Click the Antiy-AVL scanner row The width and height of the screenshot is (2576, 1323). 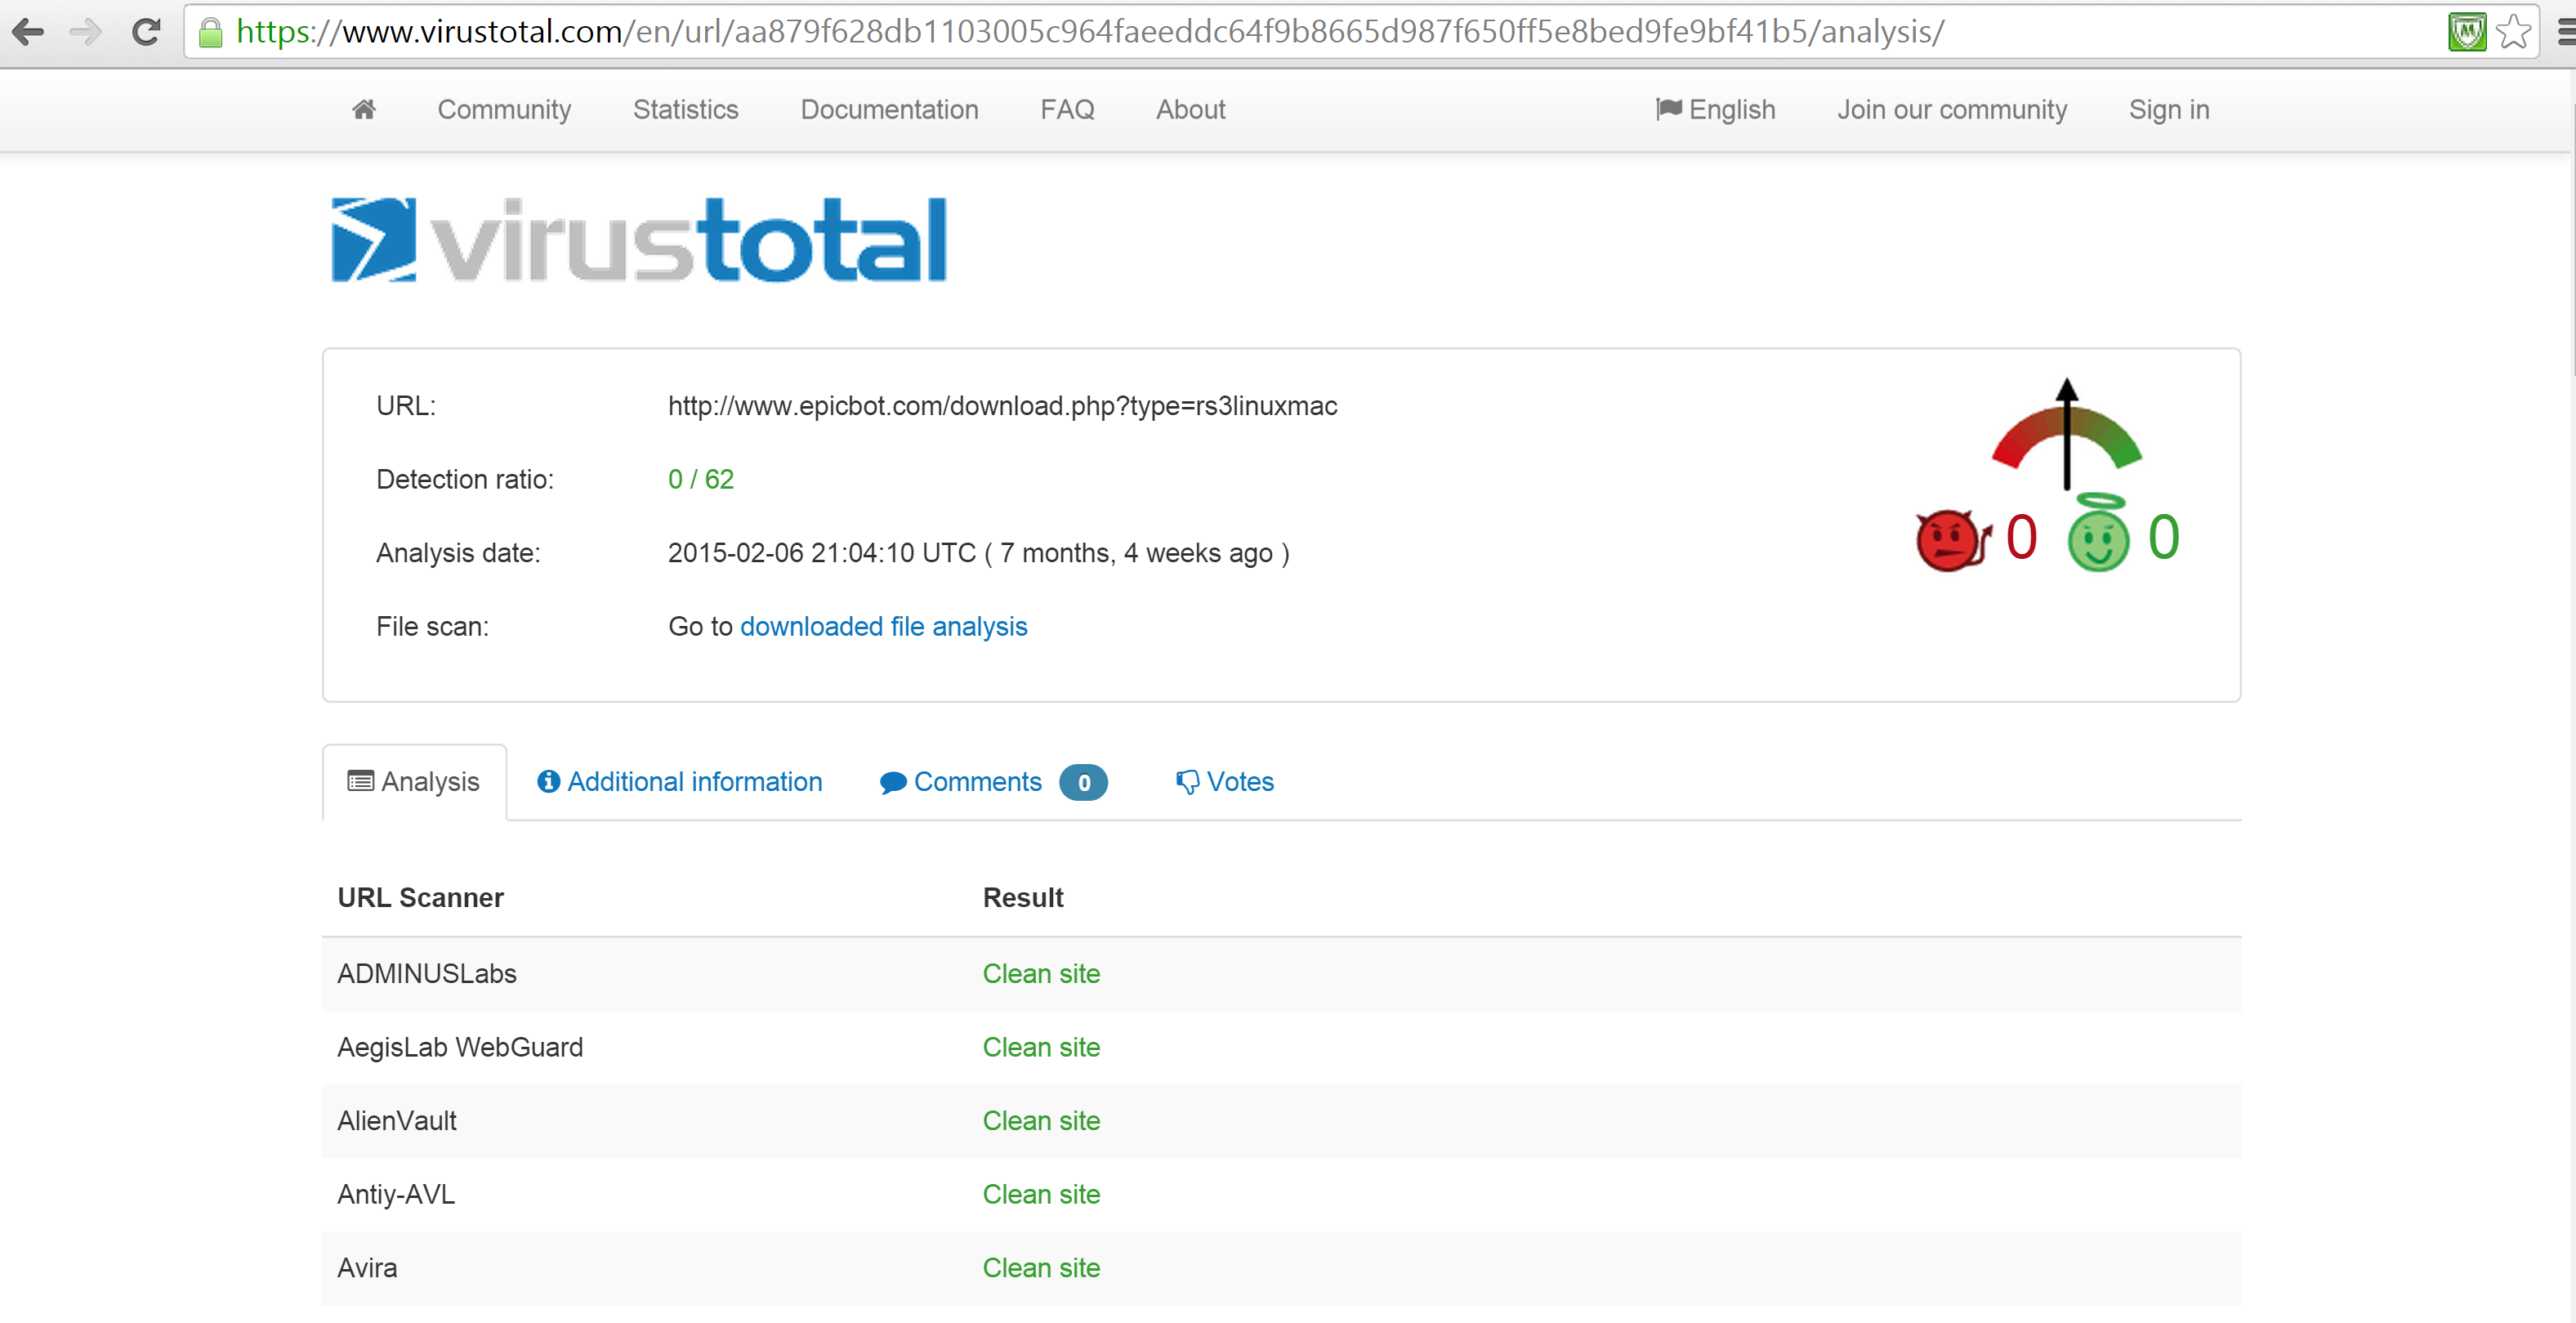(x=1281, y=1194)
